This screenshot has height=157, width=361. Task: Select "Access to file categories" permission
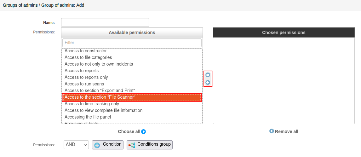click(88, 57)
